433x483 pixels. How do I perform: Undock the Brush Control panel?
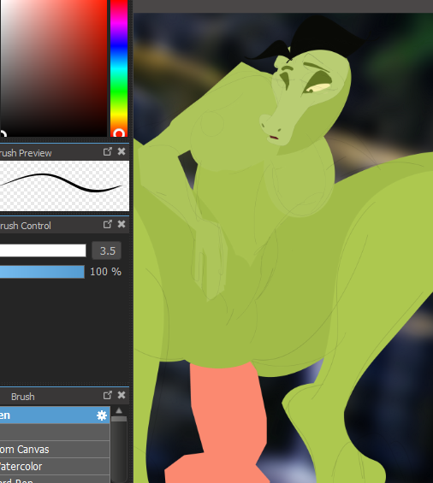pos(107,224)
